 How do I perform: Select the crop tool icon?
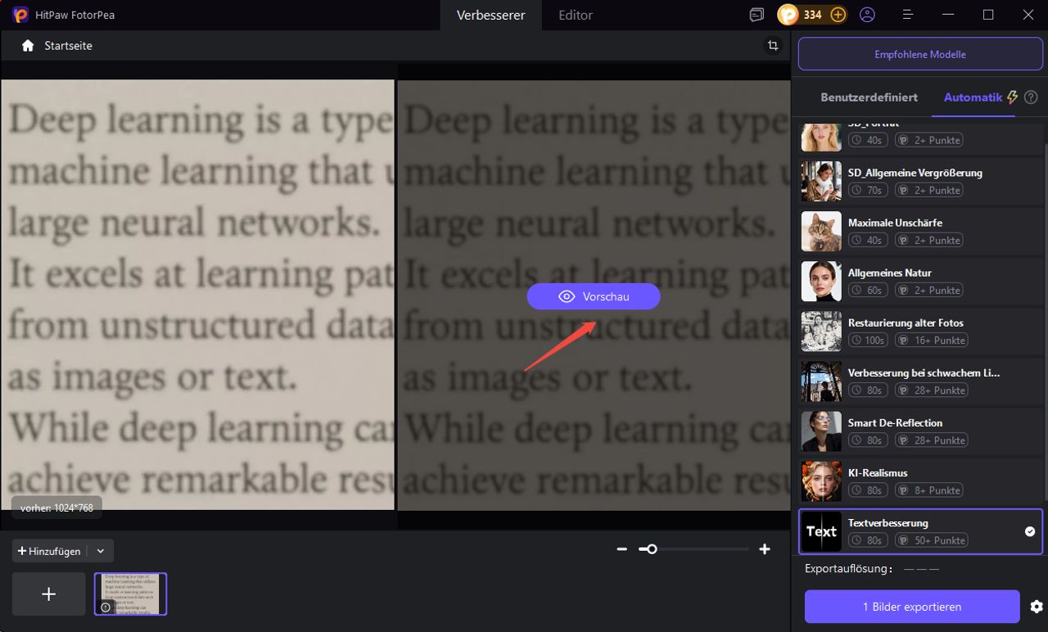click(x=772, y=46)
